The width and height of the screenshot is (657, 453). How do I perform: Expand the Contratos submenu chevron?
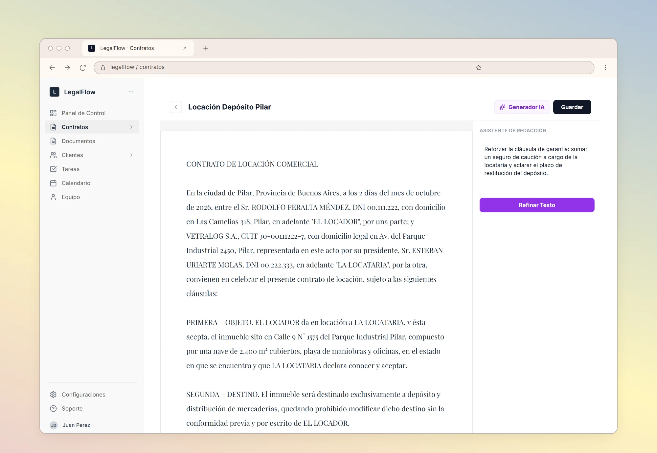coord(131,127)
